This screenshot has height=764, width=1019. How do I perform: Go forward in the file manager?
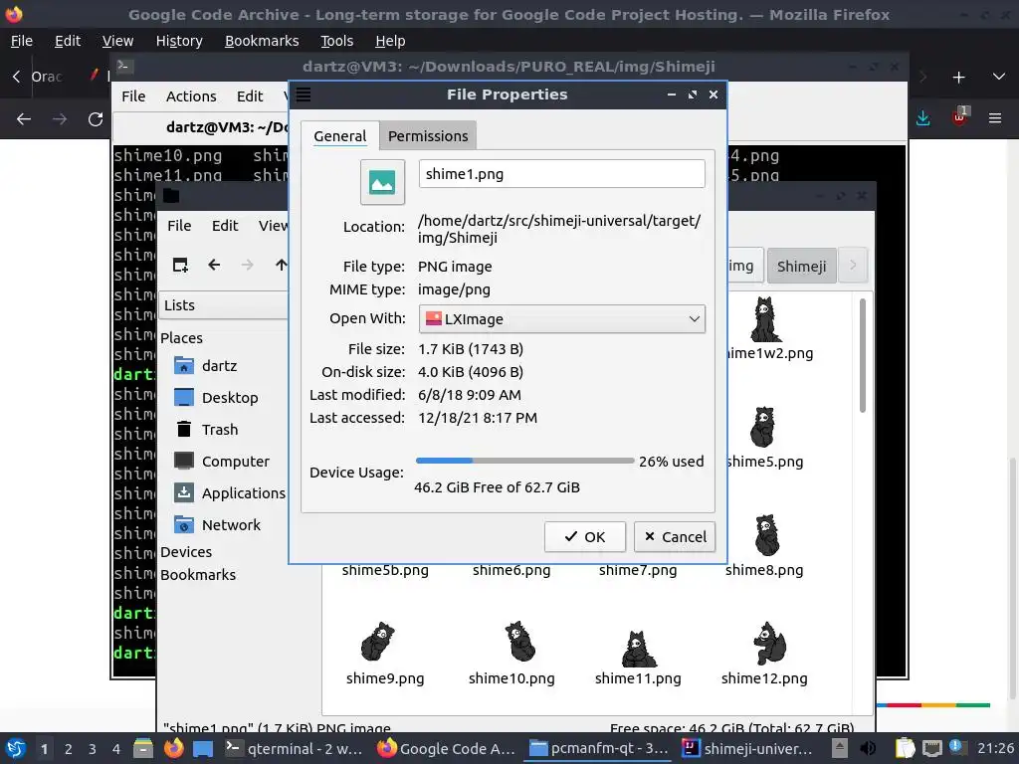[247, 265]
